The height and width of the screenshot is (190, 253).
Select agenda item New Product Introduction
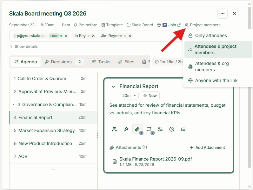coord(53,143)
